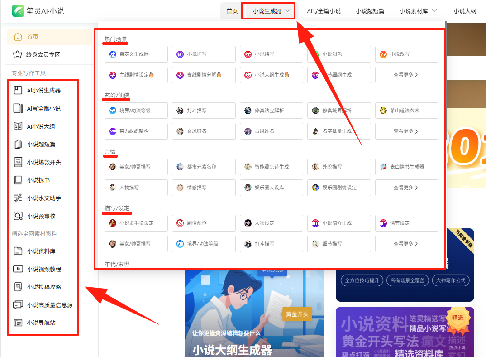Choose 人物设定 under 描写/设定
Viewport: 486px width, 357px height.
click(x=271, y=223)
